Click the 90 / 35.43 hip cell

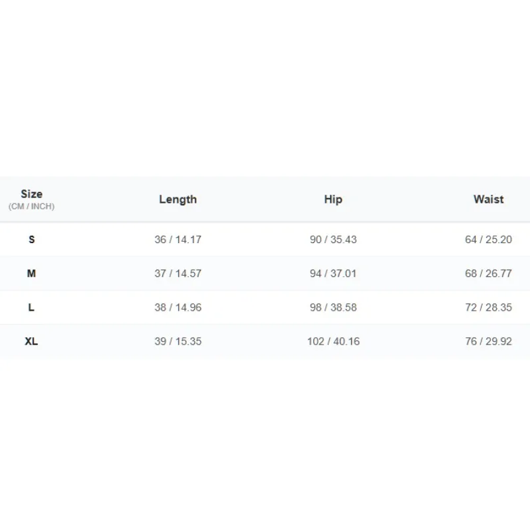333,239
